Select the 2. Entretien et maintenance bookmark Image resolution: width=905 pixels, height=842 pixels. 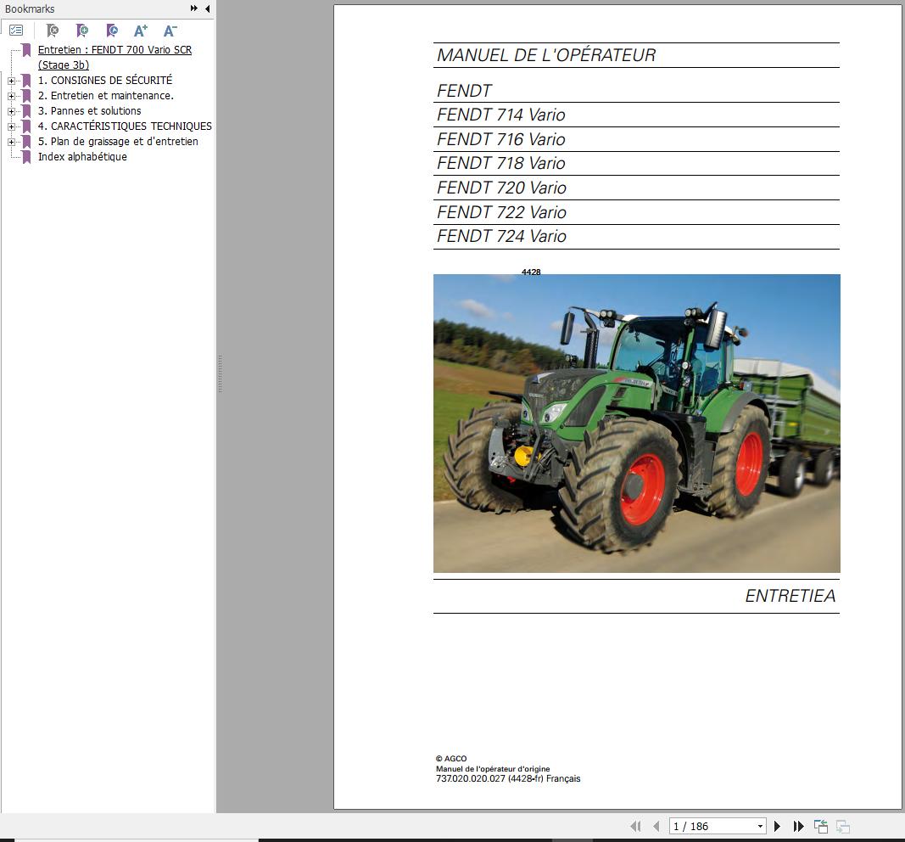pyautogui.click(x=106, y=95)
